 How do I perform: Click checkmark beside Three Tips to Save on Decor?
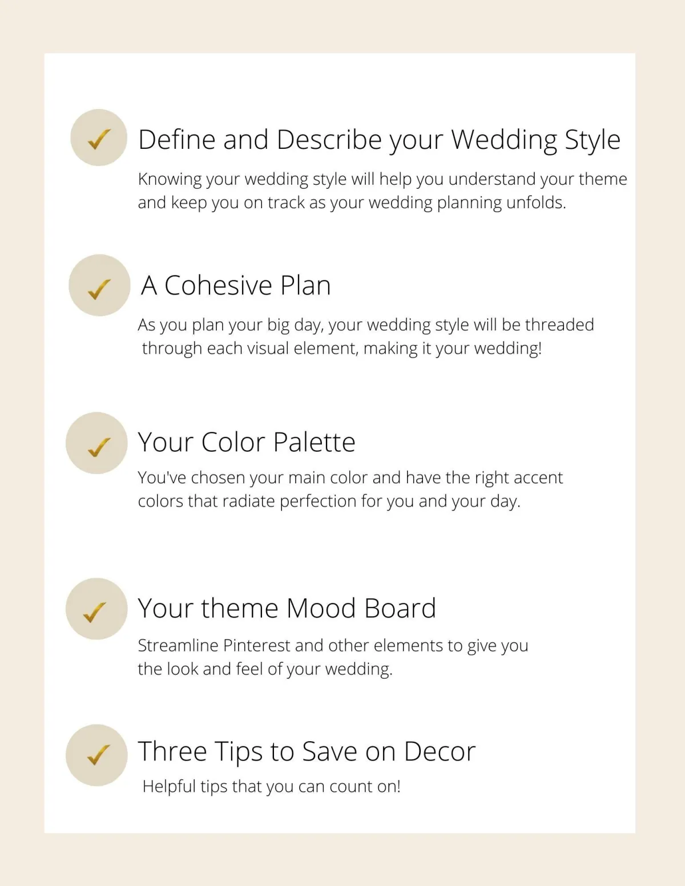96,755
